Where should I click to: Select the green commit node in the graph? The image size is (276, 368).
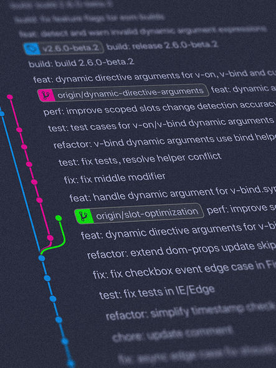(59, 219)
